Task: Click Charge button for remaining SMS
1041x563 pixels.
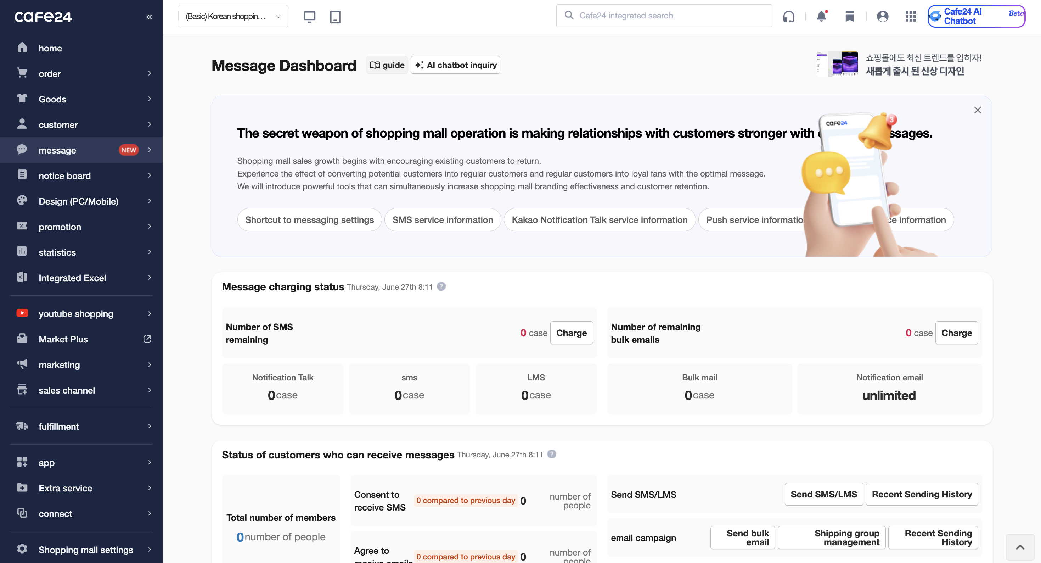Action: (571, 333)
